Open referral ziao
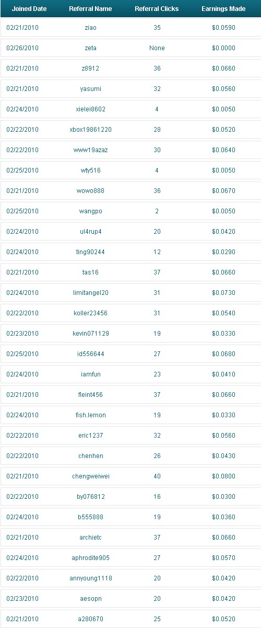 [90, 27]
